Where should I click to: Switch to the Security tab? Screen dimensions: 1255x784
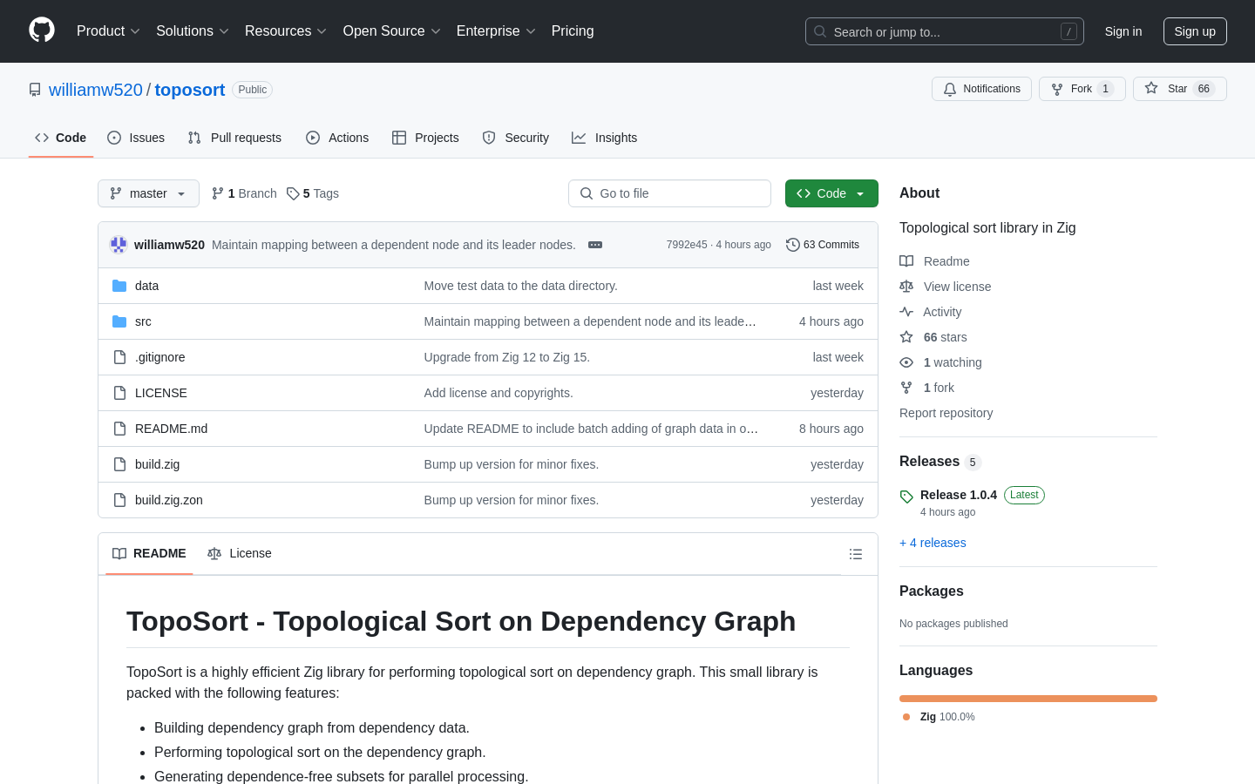point(516,138)
